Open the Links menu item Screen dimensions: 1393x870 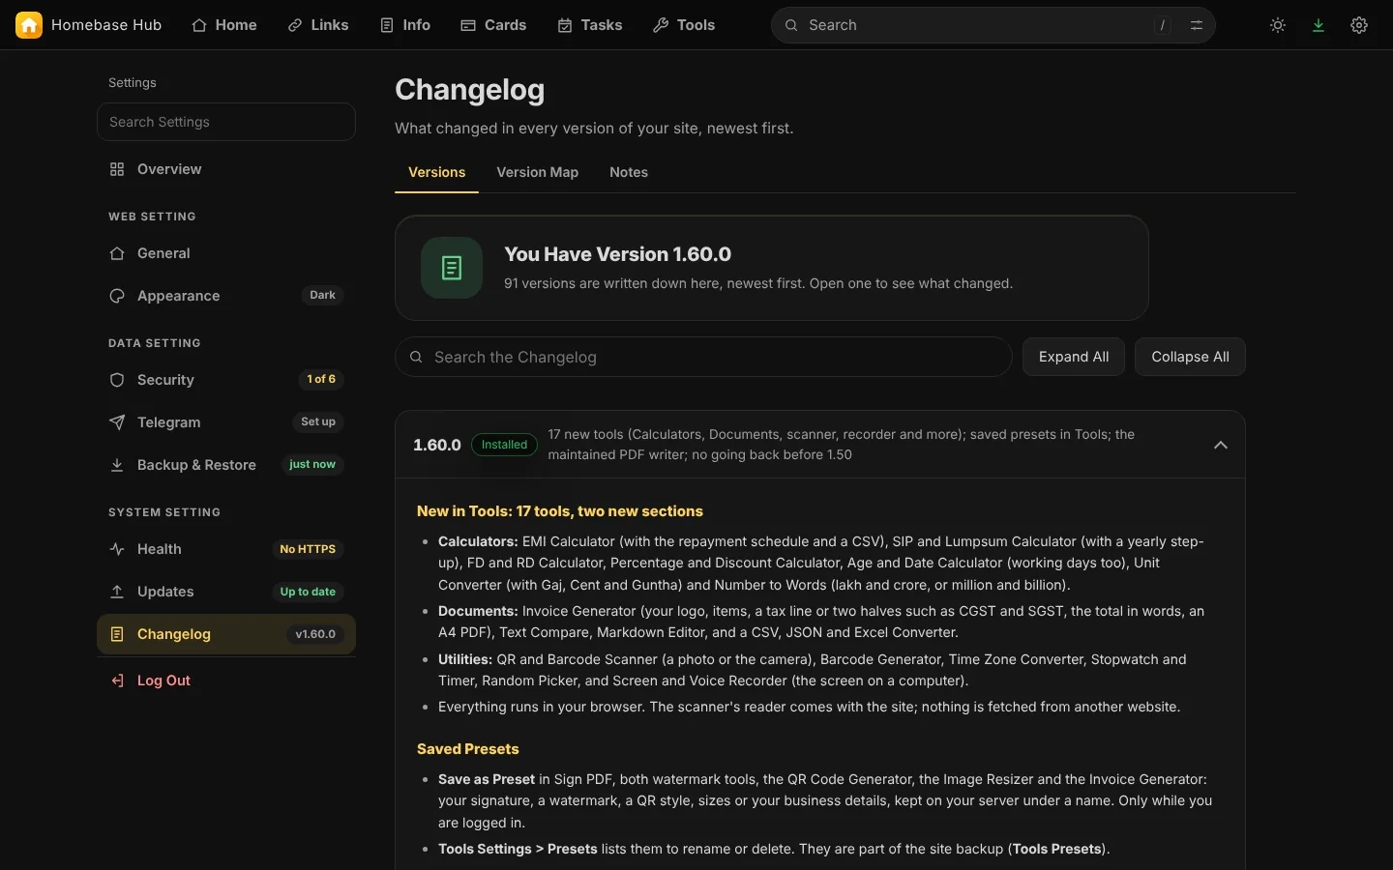(318, 25)
